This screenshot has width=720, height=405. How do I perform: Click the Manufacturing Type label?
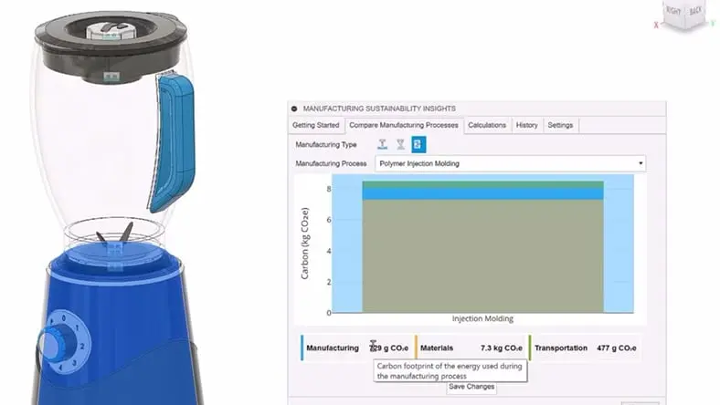[x=326, y=144]
